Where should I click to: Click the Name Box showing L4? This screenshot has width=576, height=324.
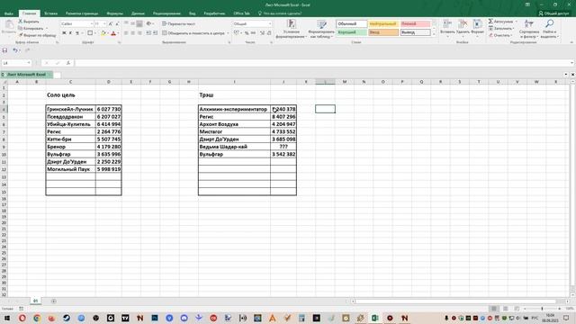(16, 63)
